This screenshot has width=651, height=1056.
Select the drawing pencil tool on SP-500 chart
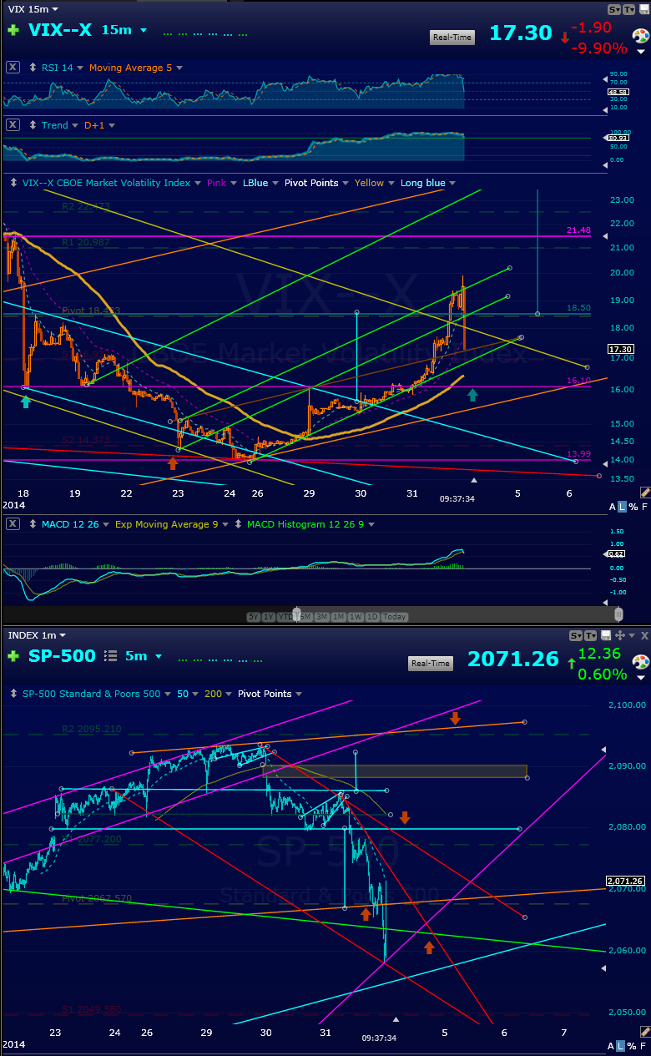tap(644, 1033)
